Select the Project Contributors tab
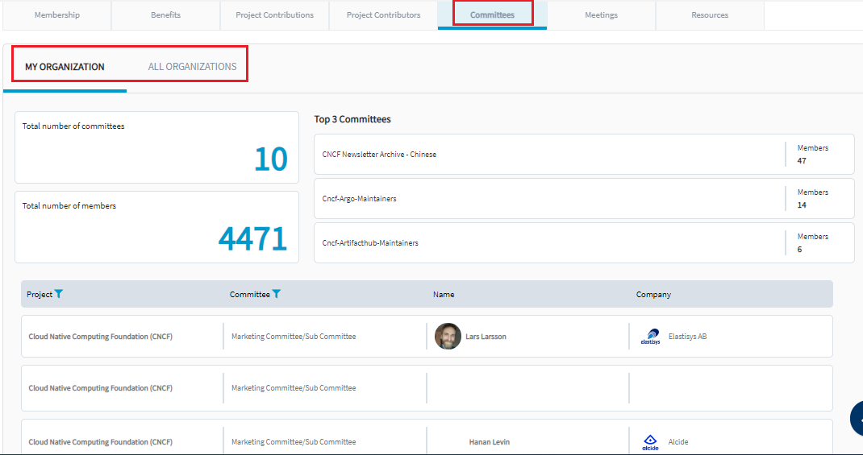The image size is (863, 455). 384,14
